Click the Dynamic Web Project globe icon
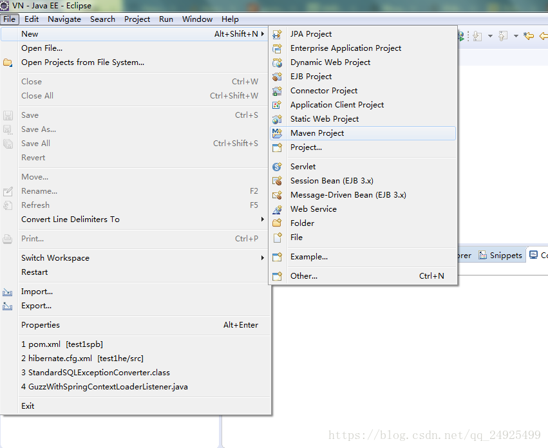The image size is (548, 448). (x=277, y=62)
